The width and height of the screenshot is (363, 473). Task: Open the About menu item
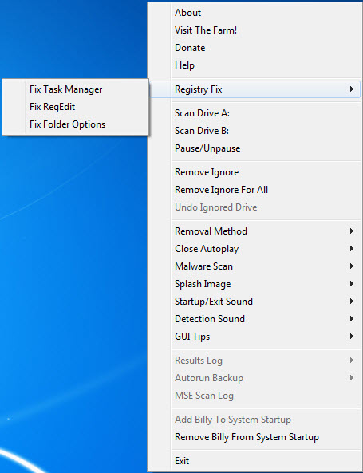[x=255, y=13]
